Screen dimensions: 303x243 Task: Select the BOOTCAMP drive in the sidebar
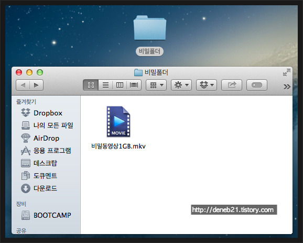46,215
